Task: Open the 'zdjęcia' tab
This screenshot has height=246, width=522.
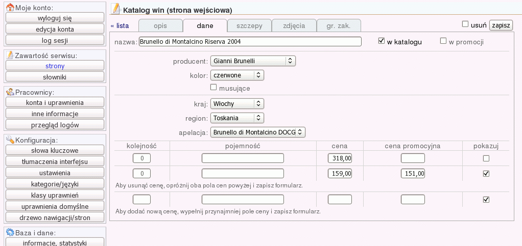Action: [x=293, y=25]
